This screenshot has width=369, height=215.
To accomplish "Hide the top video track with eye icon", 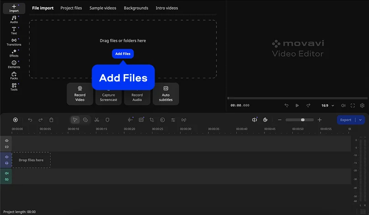I will click(7, 140).
